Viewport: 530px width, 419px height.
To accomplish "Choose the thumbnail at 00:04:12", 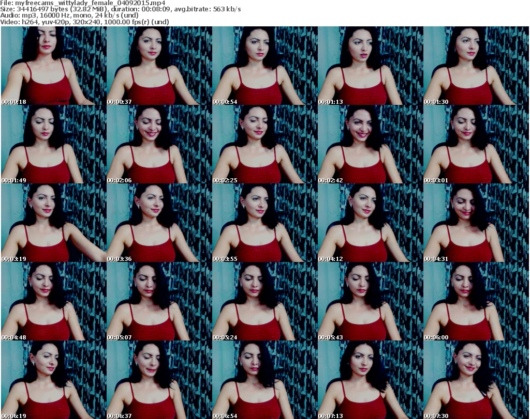I will [x=370, y=223].
